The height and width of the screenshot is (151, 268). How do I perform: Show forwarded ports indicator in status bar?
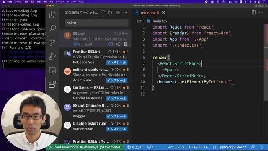pyautogui.click(x=150, y=147)
